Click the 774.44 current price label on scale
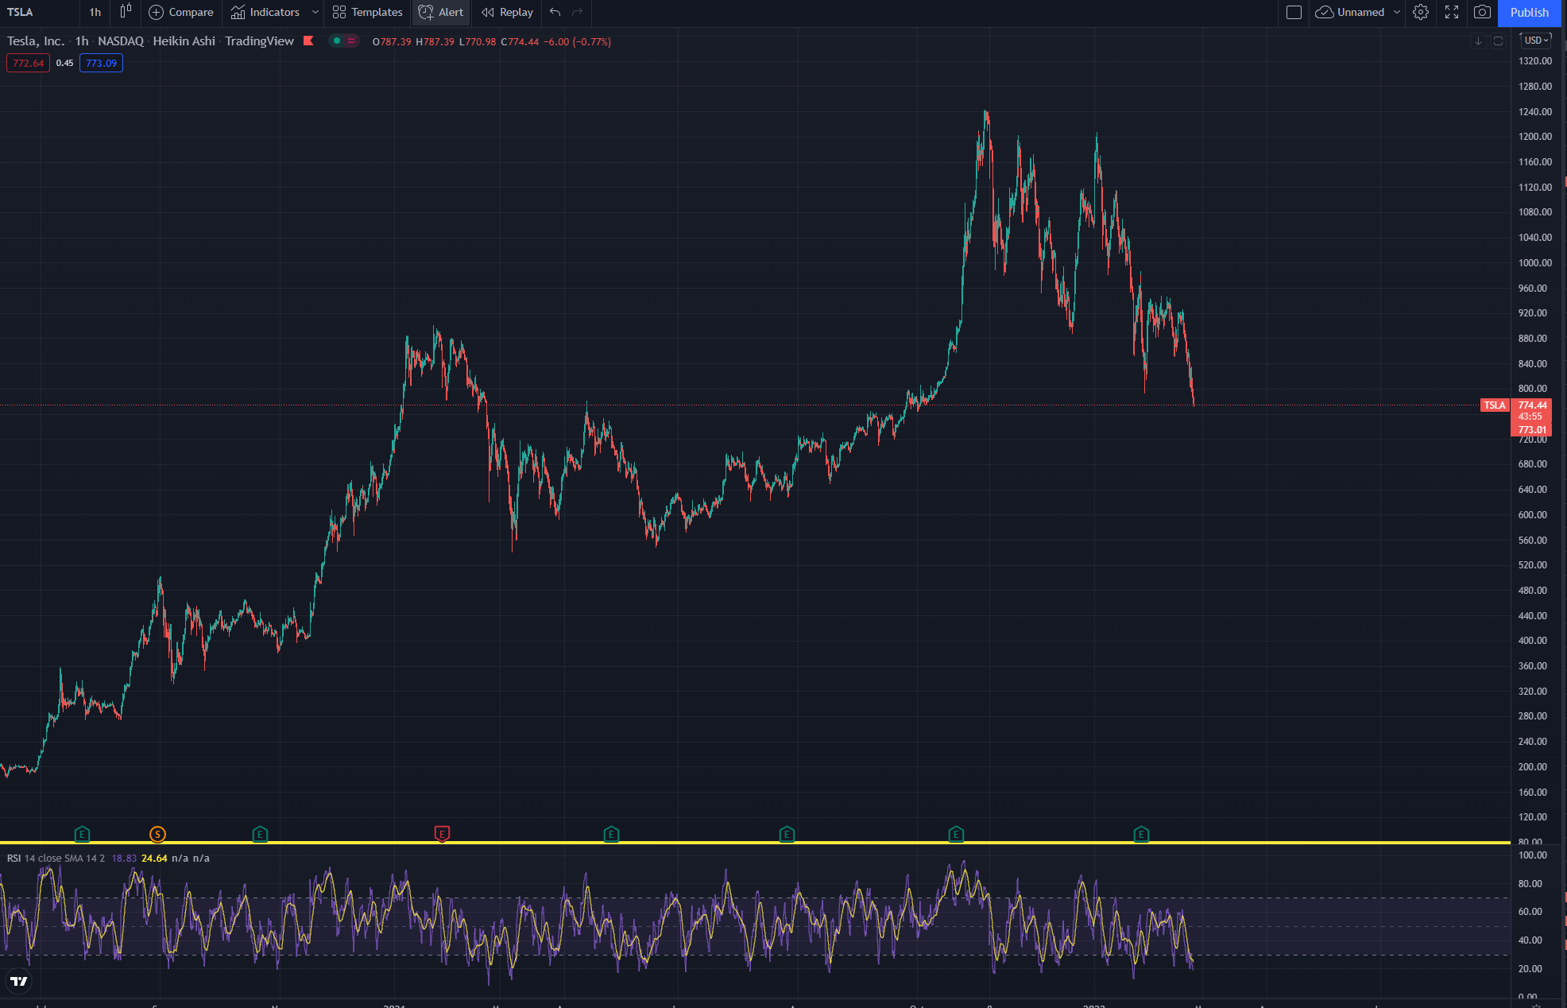The width and height of the screenshot is (1567, 1008). click(x=1532, y=405)
